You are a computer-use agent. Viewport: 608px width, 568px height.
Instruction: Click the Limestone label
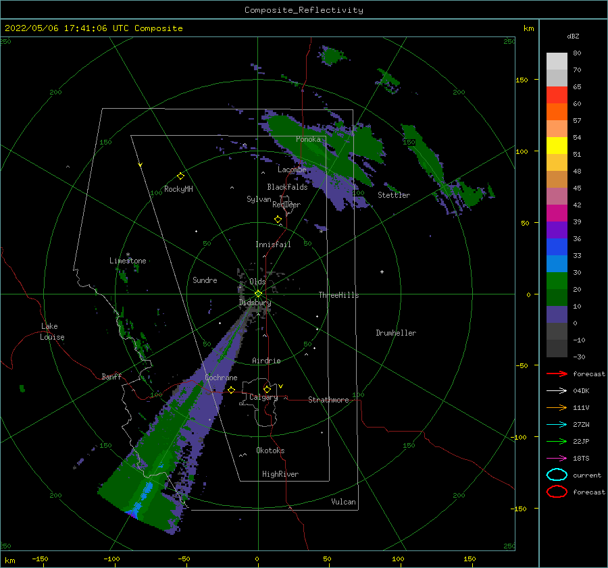(x=128, y=261)
